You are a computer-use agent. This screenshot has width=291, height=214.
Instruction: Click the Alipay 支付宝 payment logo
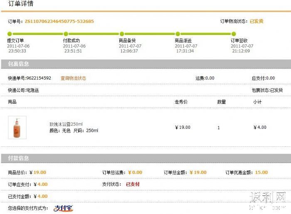point(63,208)
